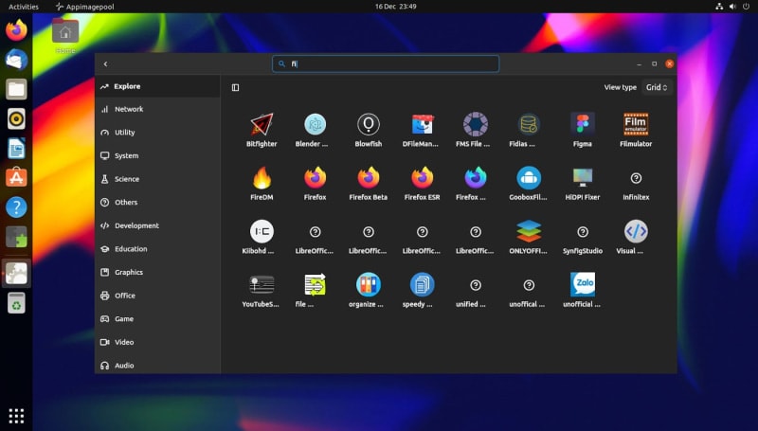Screen dimensions: 758x431
Task: Open the Activities overview
Action: [x=24, y=7]
